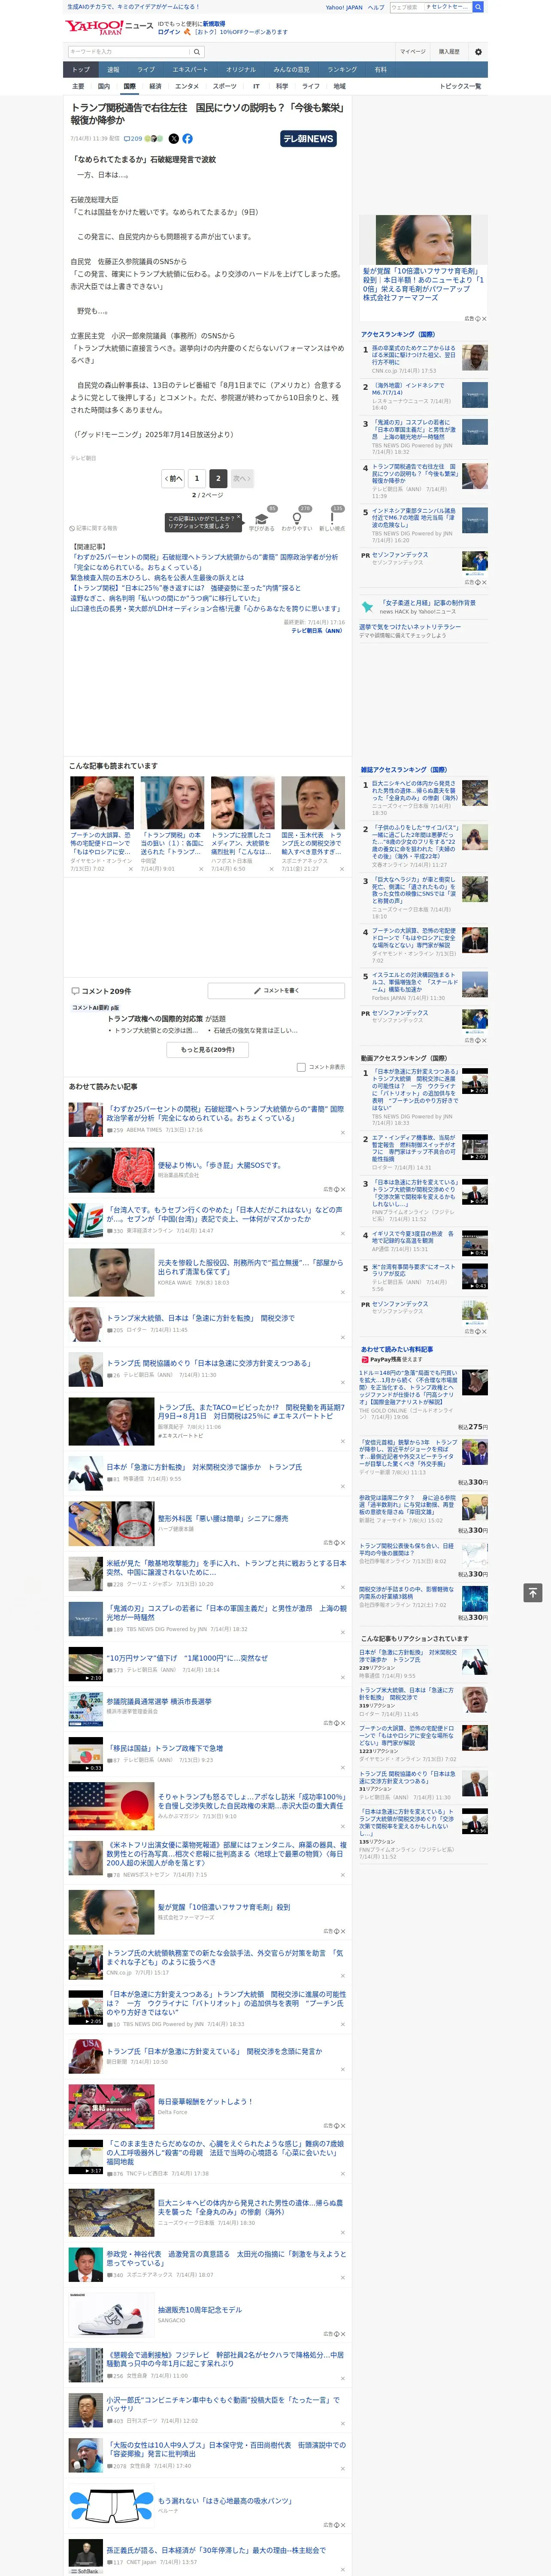Select the エンタメ category

[x=187, y=86]
